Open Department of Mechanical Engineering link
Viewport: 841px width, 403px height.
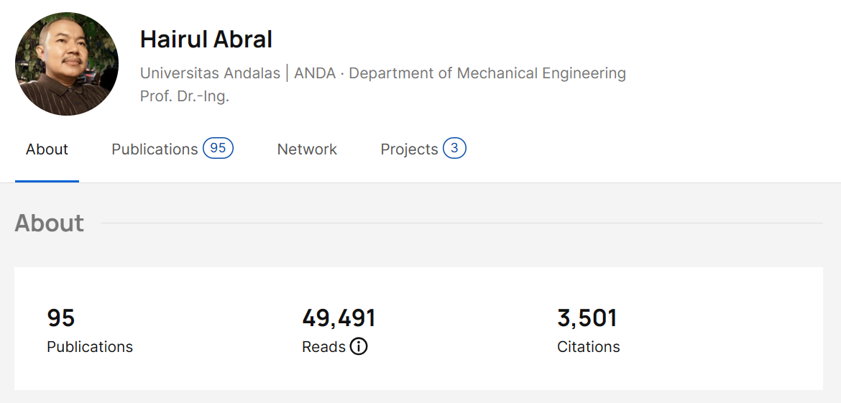[x=487, y=73]
